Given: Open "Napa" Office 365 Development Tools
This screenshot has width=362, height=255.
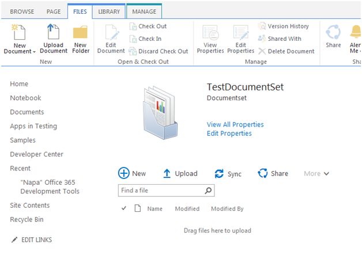Looking at the screenshot, I should click(50, 187).
